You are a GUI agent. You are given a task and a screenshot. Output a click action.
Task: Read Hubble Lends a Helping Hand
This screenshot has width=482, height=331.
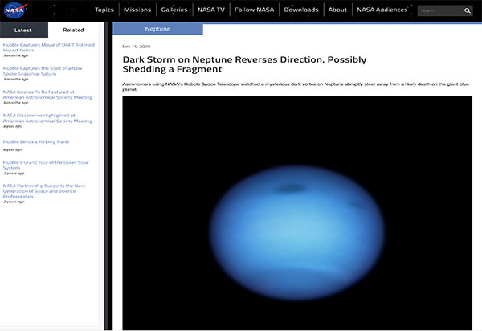(x=35, y=141)
